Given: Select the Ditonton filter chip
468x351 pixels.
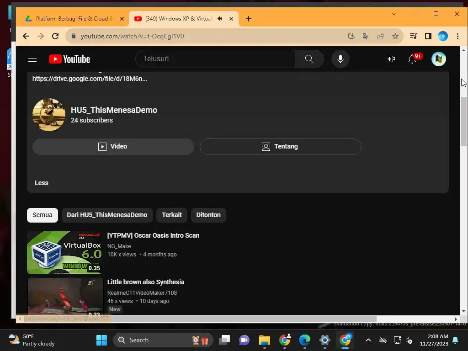Looking at the screenshot, I should 208,215.
